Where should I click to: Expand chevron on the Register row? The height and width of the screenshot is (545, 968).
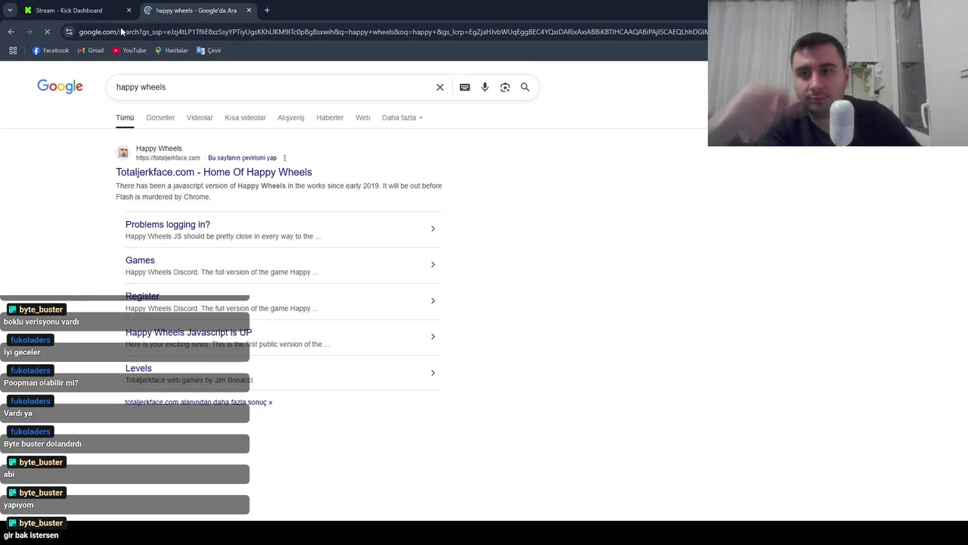(x=433, y=301)
